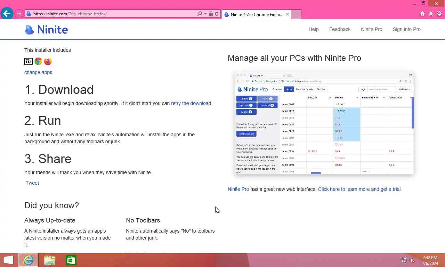Open the Tools gear icon
445x267 pixels.
(439, 14)
